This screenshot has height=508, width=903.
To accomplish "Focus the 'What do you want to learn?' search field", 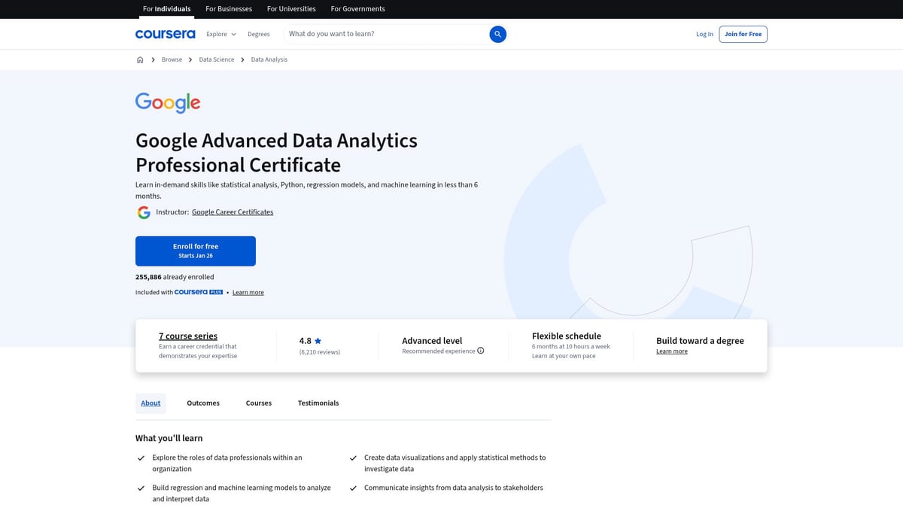I will (x=386, y=34).
